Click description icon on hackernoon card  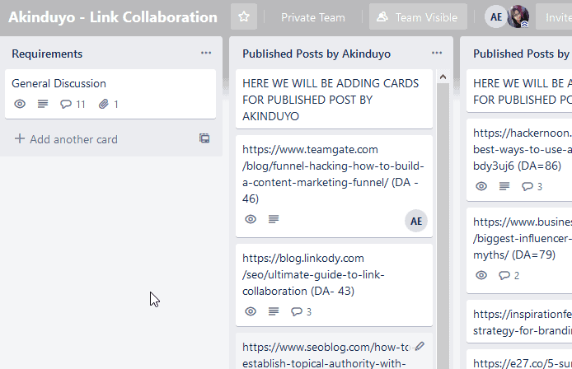(x=504, y=186)
